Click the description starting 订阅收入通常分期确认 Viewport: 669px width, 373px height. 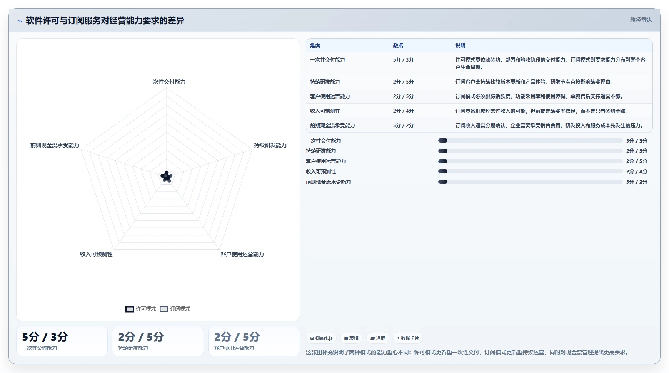[x=549, y=126]
